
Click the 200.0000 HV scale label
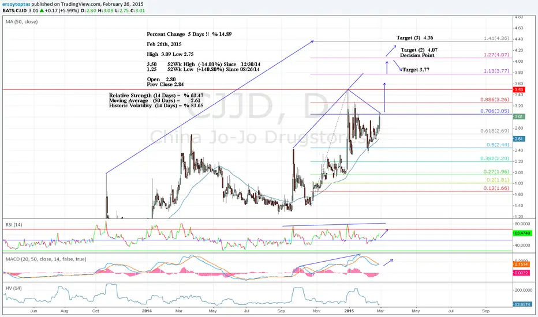[524, 290]
